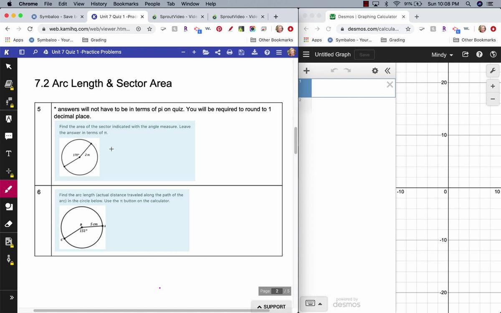
Task: Open Desmos graph settings wrench
Action: 493,71
